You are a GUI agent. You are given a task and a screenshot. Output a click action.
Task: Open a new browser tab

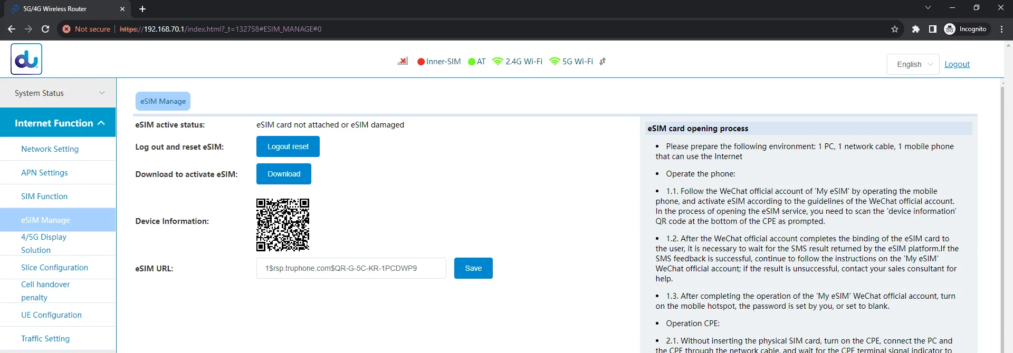click(142, 9)
